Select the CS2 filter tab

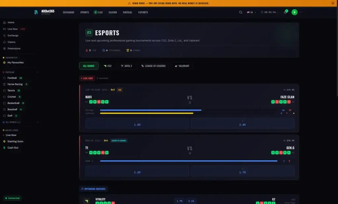[108, 66]
